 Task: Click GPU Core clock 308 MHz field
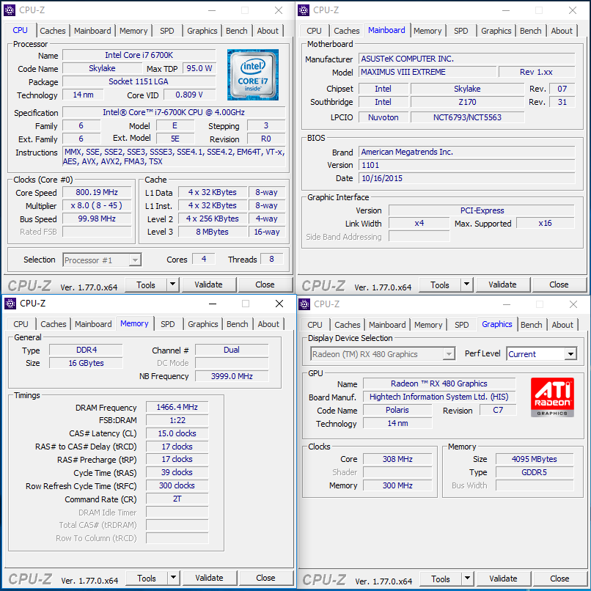coord(397,459)
